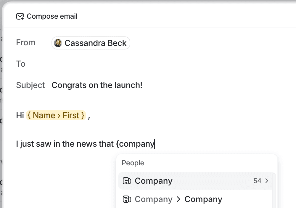
Task: Expand the Company submenu chevron arrow
Action: pos(267,181)
